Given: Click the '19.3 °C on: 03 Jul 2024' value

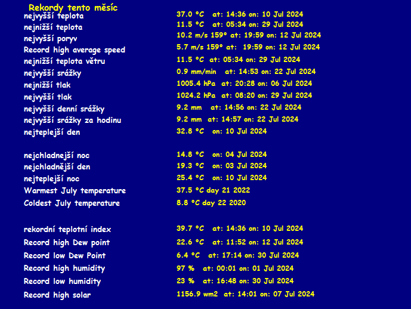Looking at the screenshot, I should 221,166.
